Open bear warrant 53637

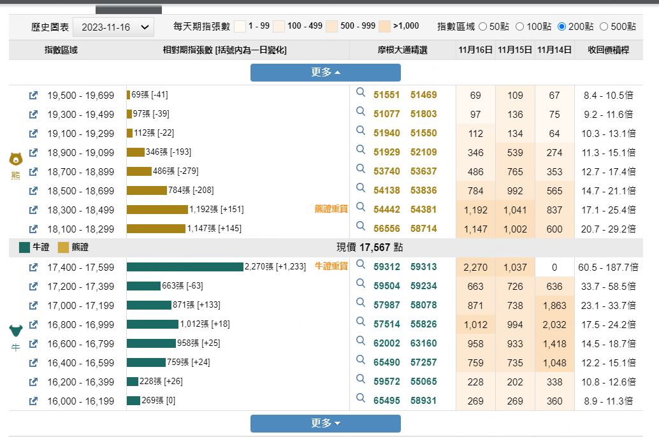pyautogui.click(x=424, y=171)
